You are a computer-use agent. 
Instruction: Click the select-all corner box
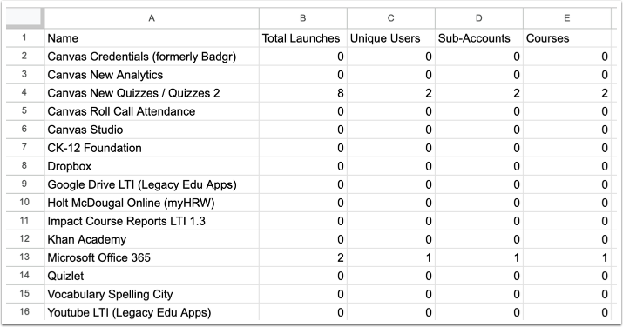click(x=24, y=18)
